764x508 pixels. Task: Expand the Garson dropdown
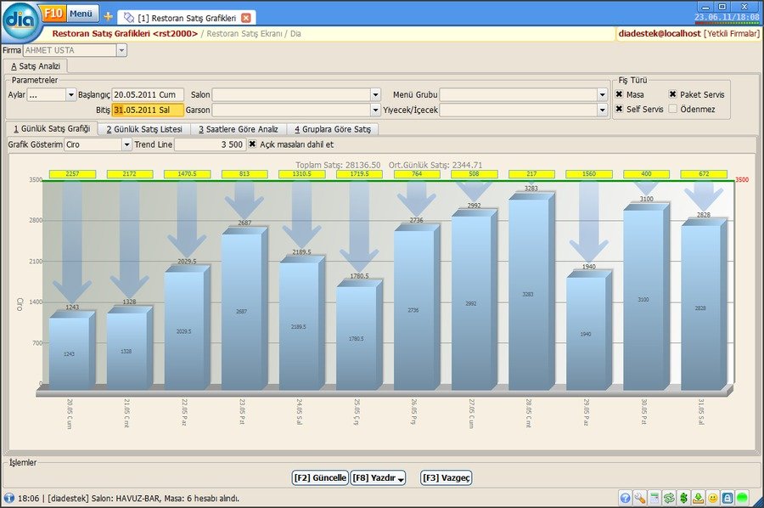click(x=375, y=110)
